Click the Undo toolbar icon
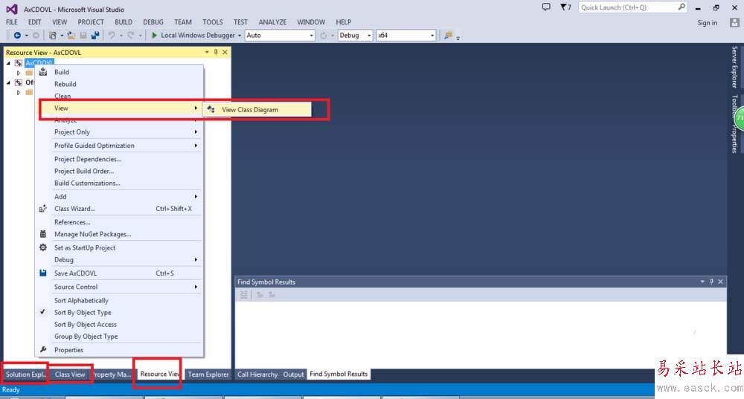 tap(112, 36)
